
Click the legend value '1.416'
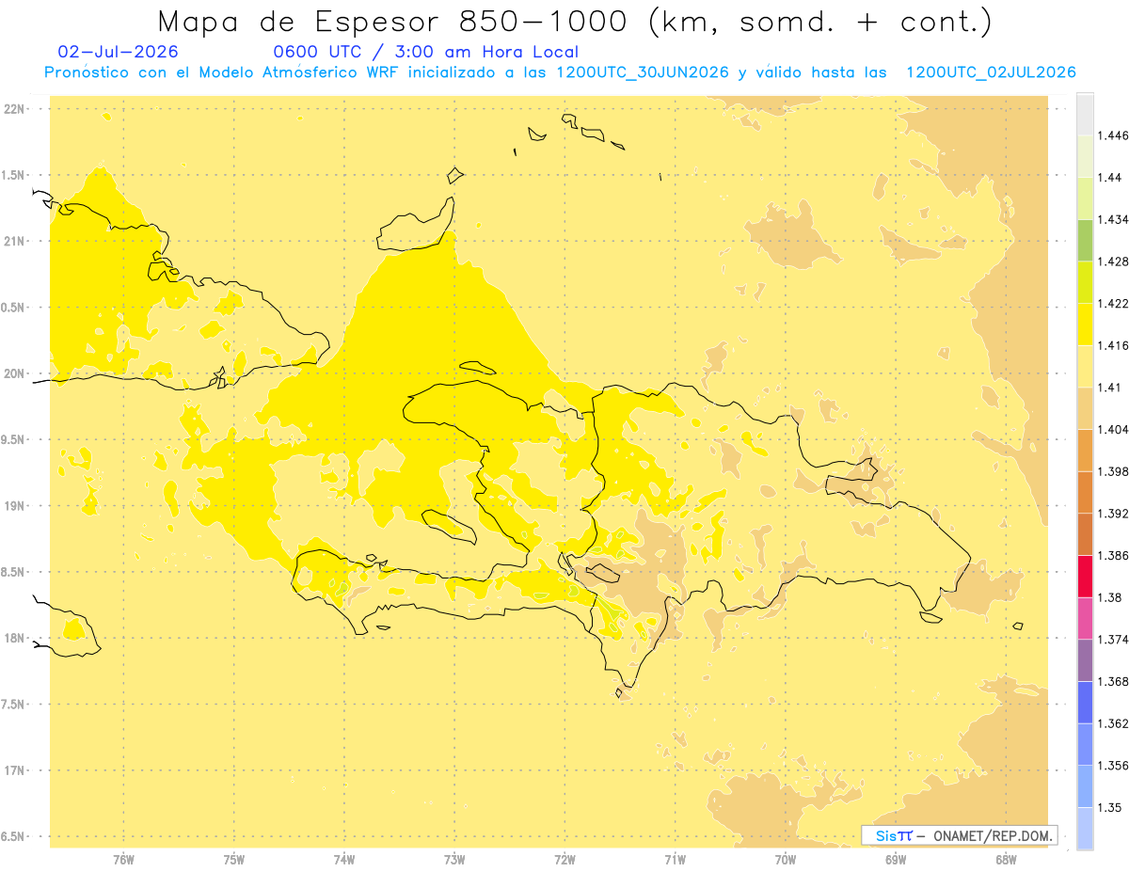pyautogui.click(x=1114, y=346)
